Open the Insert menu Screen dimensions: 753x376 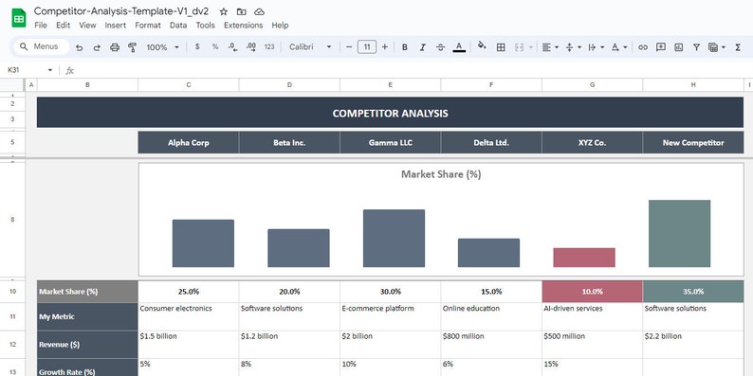click(116, 25)
